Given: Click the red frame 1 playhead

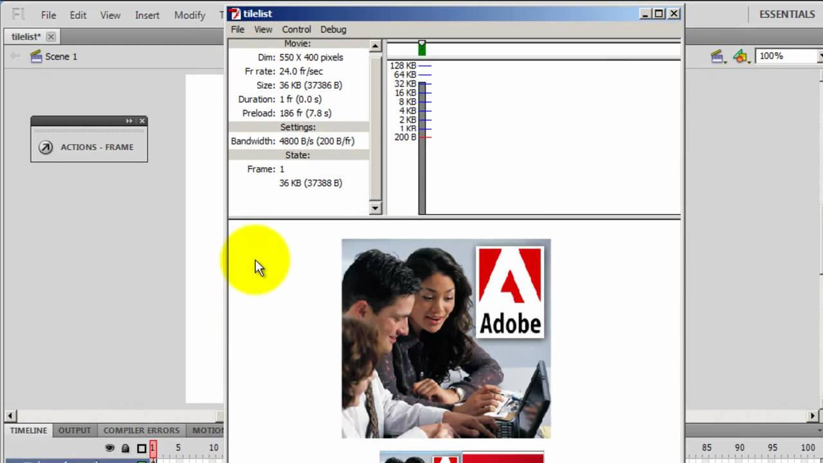Looking at the screenshot, I should coord(153,448).
